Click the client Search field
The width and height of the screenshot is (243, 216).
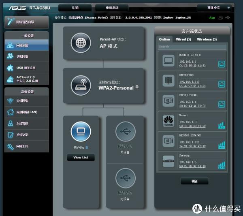192,47
